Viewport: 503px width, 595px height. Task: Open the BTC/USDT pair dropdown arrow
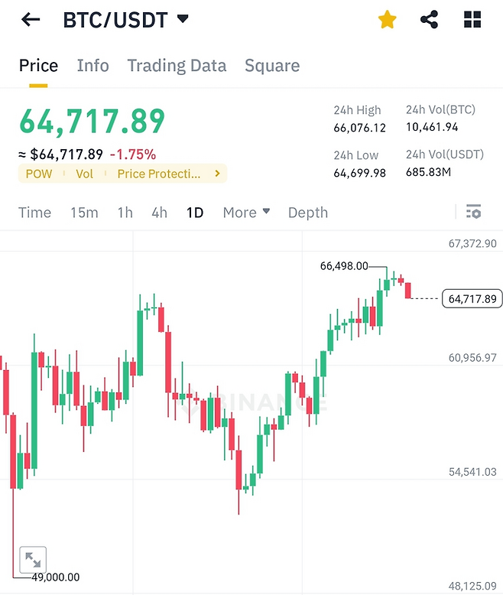(x=182, y=19)
